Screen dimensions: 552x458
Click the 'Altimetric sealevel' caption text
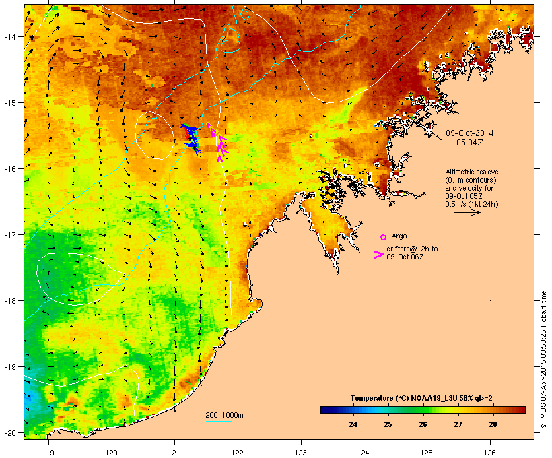pos(473,172)
